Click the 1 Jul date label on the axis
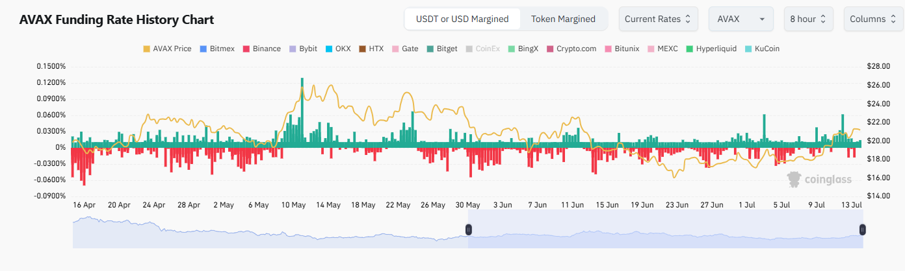 coord(748,205)
